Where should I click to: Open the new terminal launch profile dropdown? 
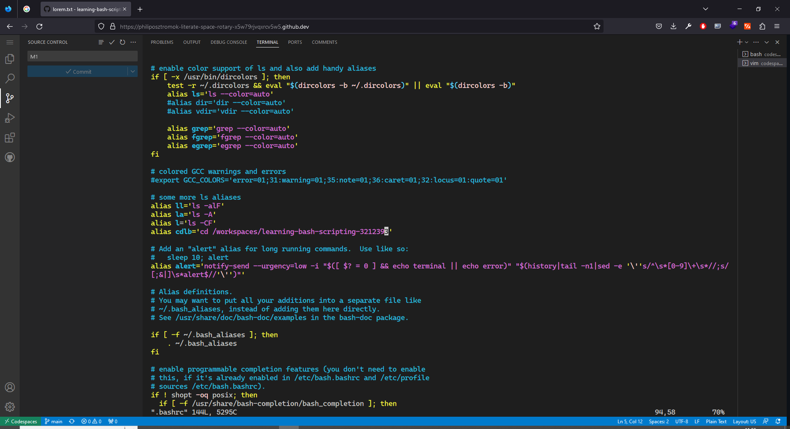click(x=747, y=42)
